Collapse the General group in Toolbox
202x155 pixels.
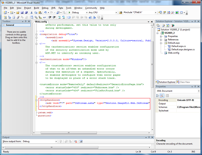pos(4,25)
